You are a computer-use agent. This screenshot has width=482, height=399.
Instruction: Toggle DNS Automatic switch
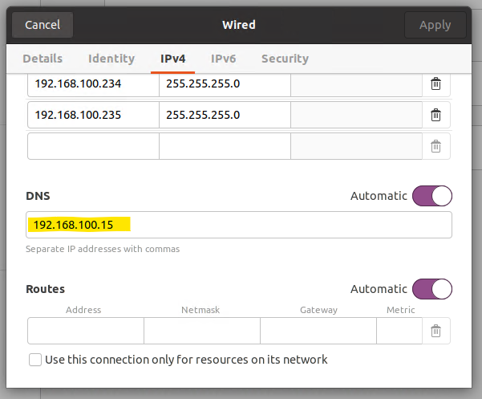432,196
